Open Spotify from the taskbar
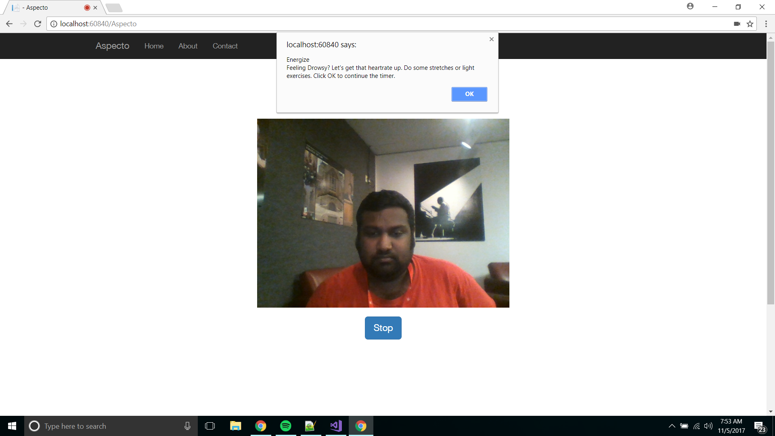 [x=285, y=426]
